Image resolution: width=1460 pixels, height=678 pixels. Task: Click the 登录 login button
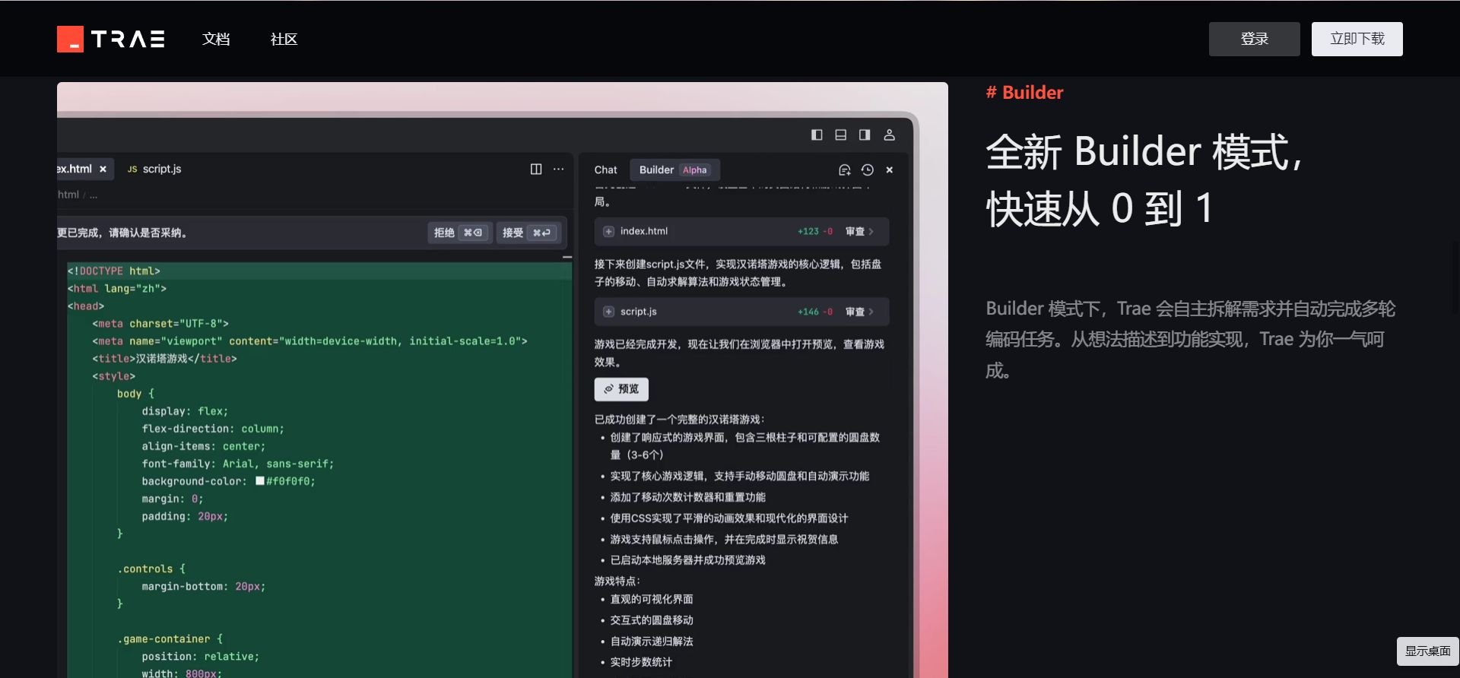[1254, 39]
